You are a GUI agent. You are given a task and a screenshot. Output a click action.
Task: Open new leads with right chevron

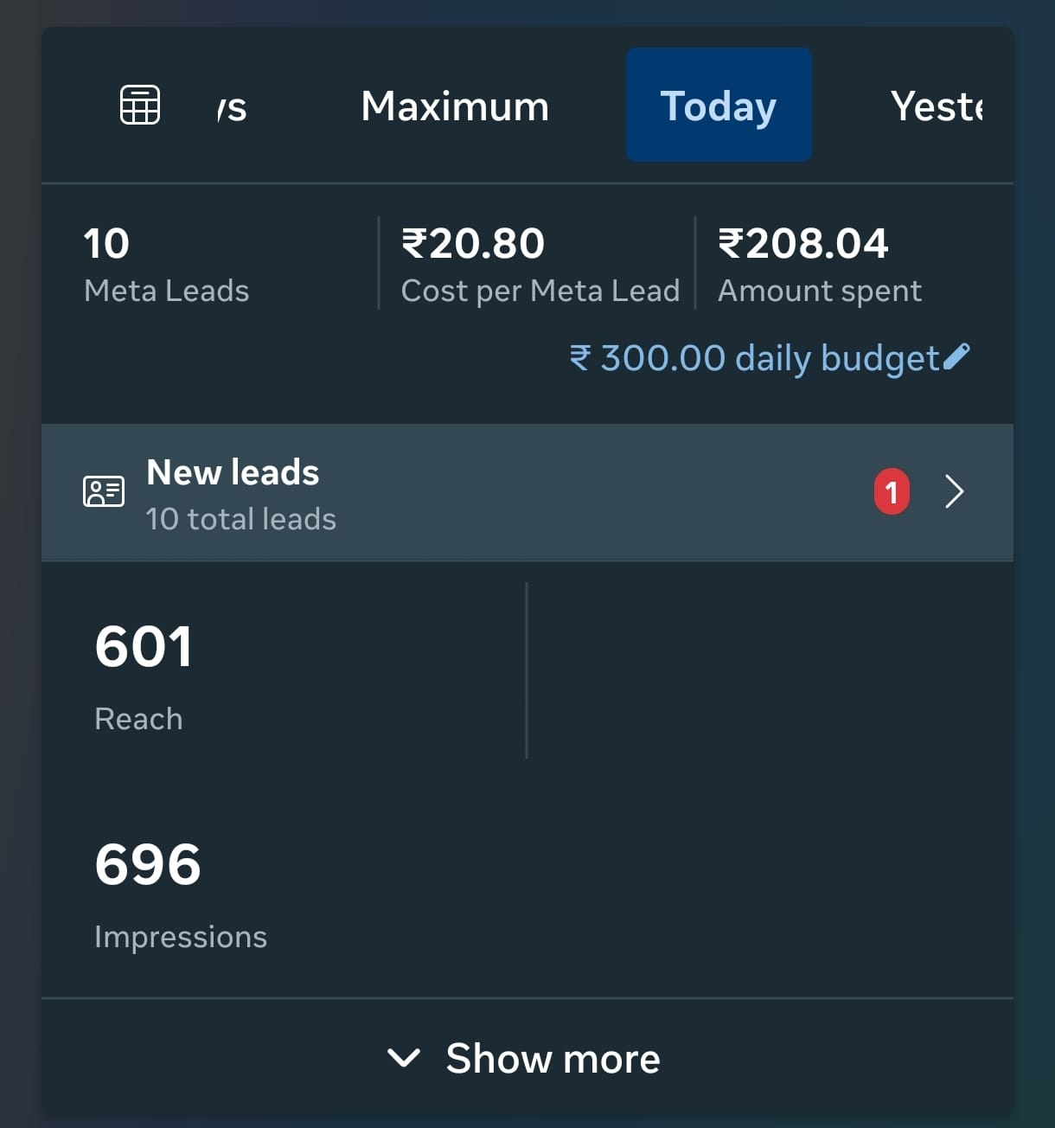tap(954, 491)
